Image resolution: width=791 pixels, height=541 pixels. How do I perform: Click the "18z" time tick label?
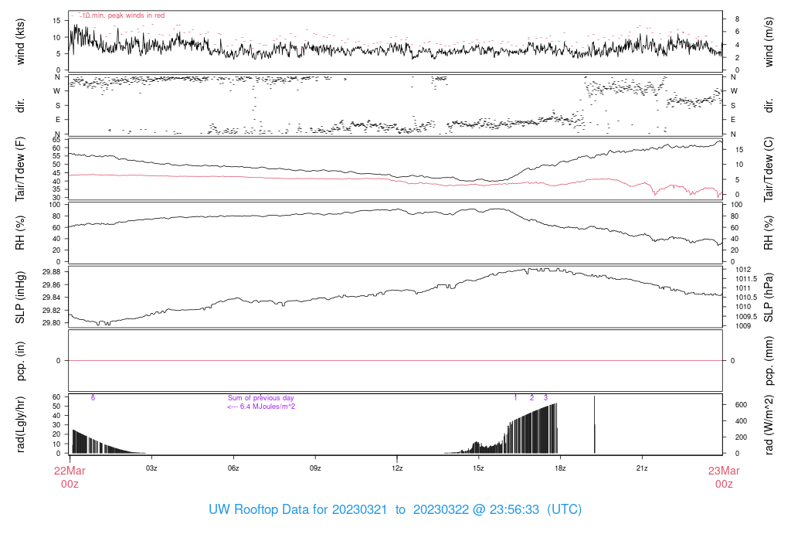[x=560, y=468]
